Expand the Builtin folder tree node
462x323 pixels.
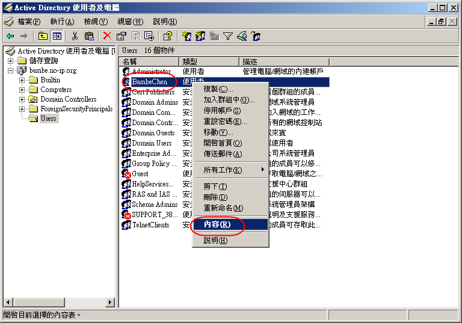click(22, 80)
